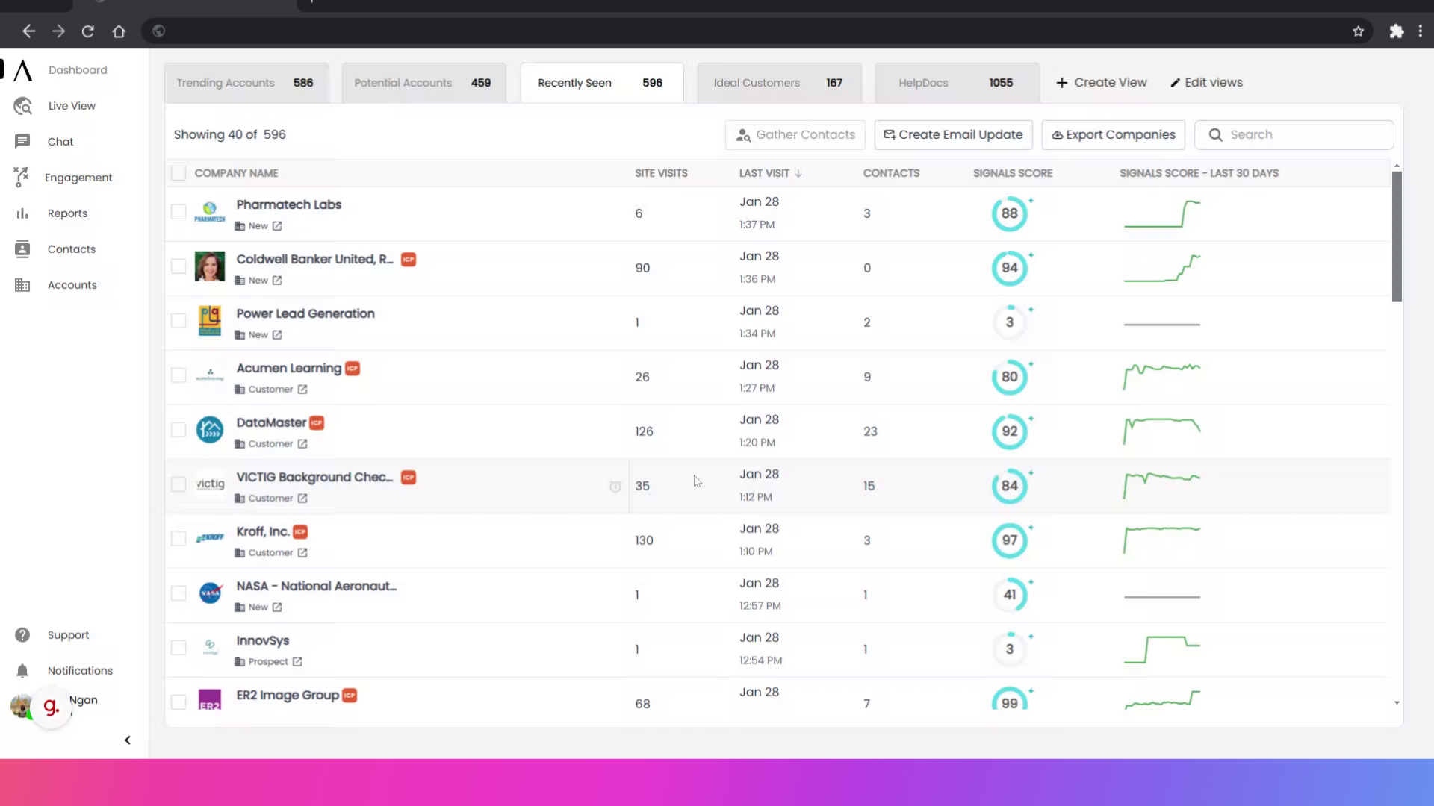
Task: Click the Engagement sidebar icon
Action: click(21, 177)
